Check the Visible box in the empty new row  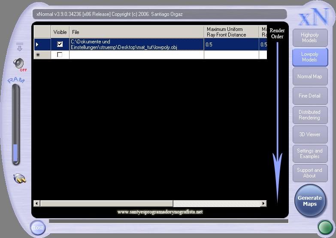click(60, 55)
